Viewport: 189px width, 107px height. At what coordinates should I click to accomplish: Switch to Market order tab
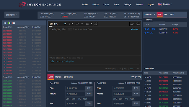pyautogui.click(x=58, y=77)
